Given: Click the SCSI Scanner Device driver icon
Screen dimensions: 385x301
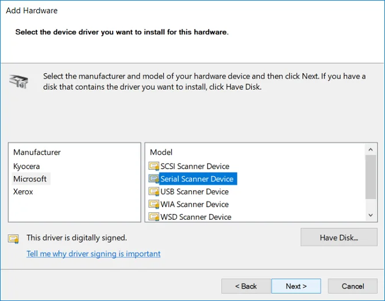Looking at the screenshot, I should 154,166.
